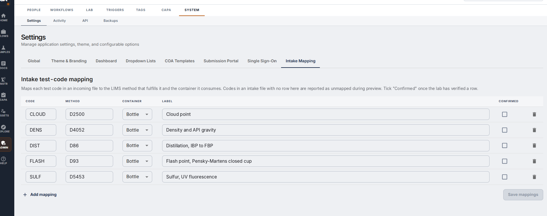The height and width of the screenshot is (216, 547).
Task: Open the CAPA sidebar icon
Action: pos(4,97)
